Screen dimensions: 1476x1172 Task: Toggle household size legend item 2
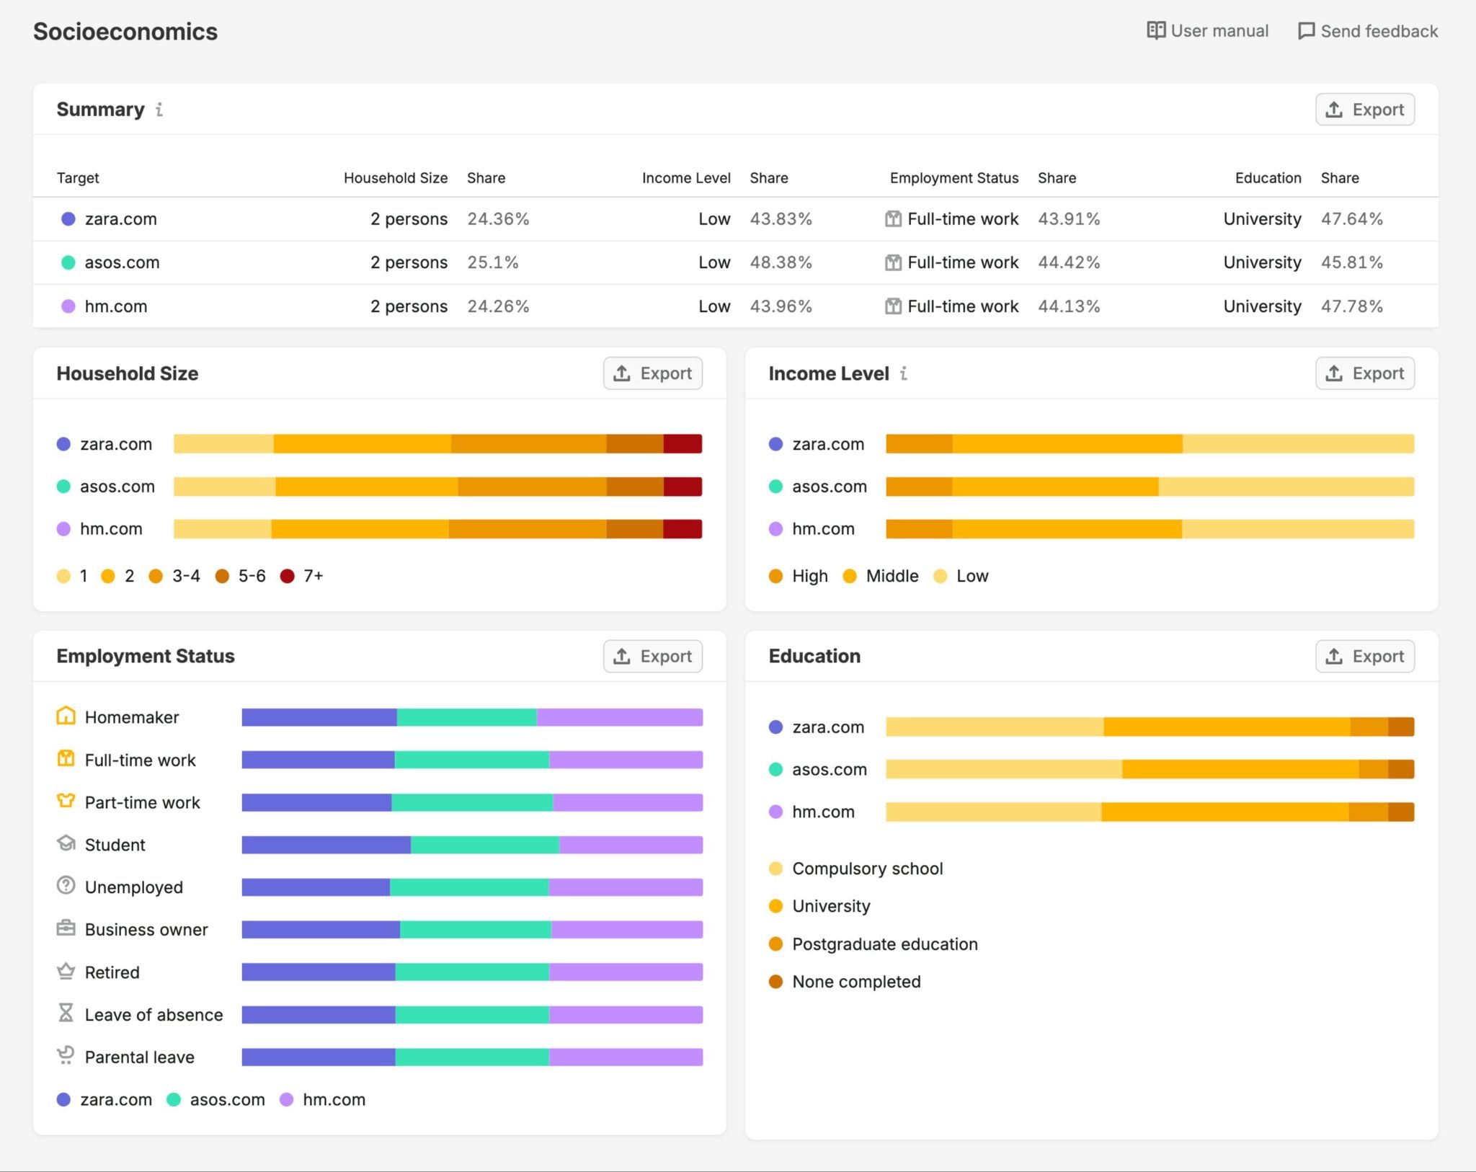117,576
